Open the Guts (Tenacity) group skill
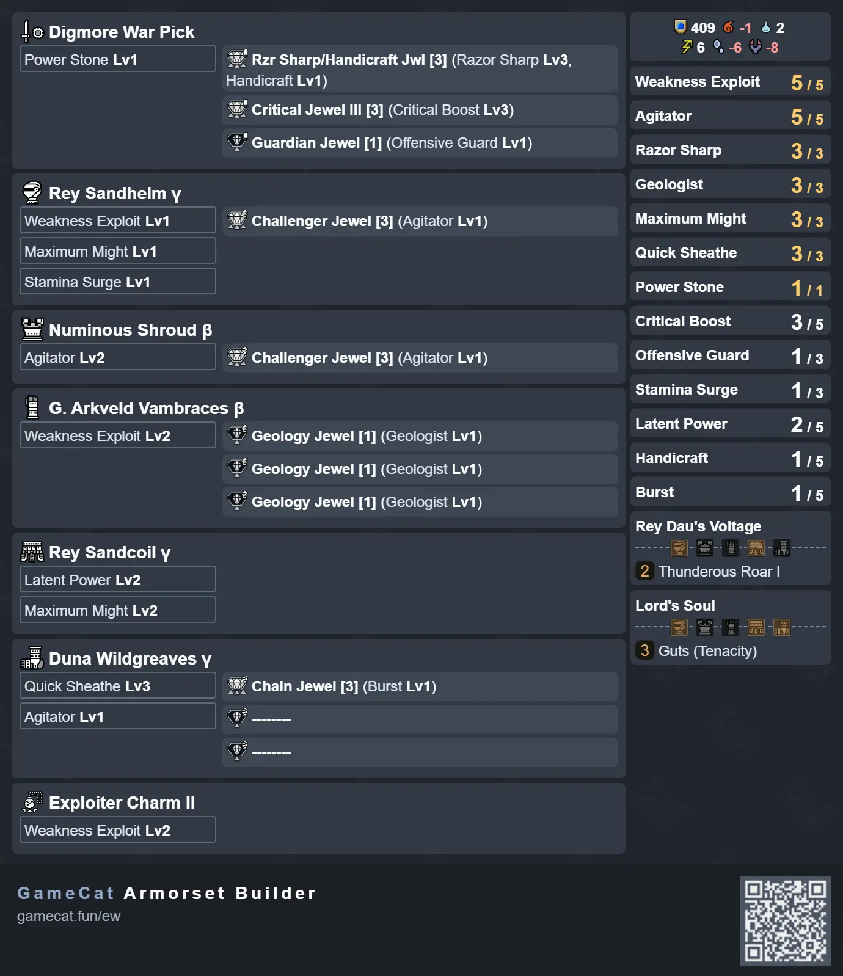 (707, 650)
